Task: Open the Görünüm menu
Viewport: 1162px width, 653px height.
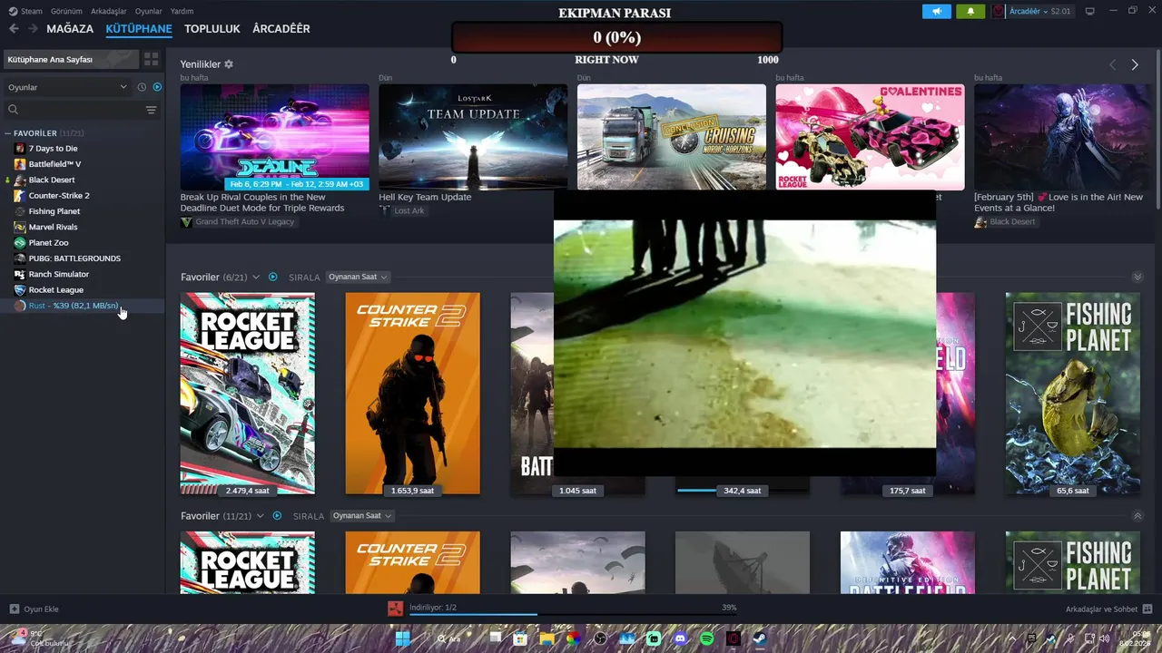Action: click(66, 11)
